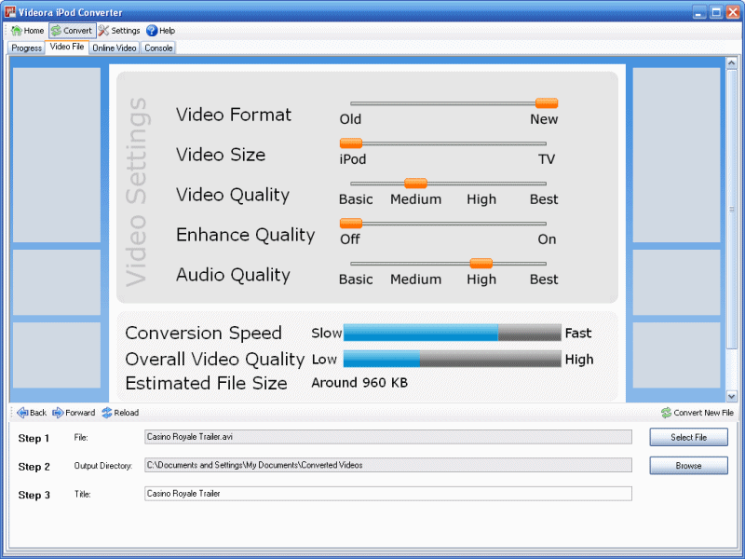Click the Reload icon

107,413
